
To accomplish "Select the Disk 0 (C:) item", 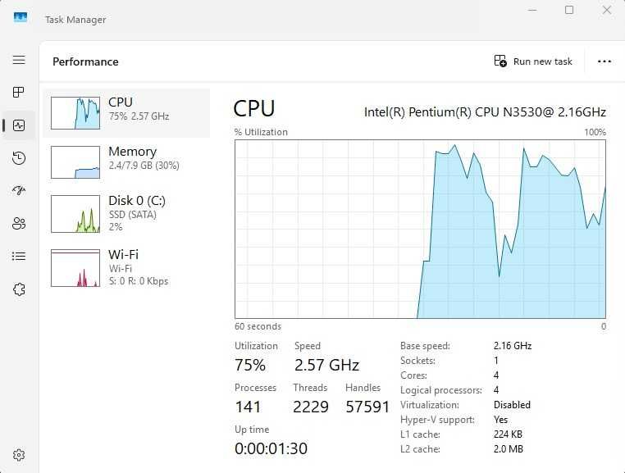I will click(x=126, y=214).
